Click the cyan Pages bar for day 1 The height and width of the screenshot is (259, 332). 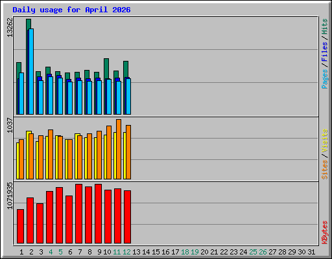[21, 93]
